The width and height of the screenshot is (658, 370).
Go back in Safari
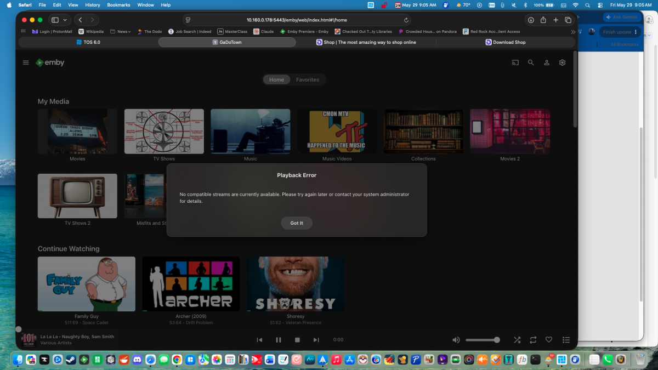(x=81, y=20)
